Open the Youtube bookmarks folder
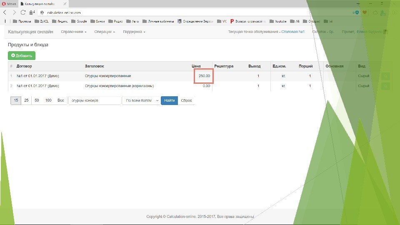Image resolution: width=400 pixels, height=225 pixels. 278,21
